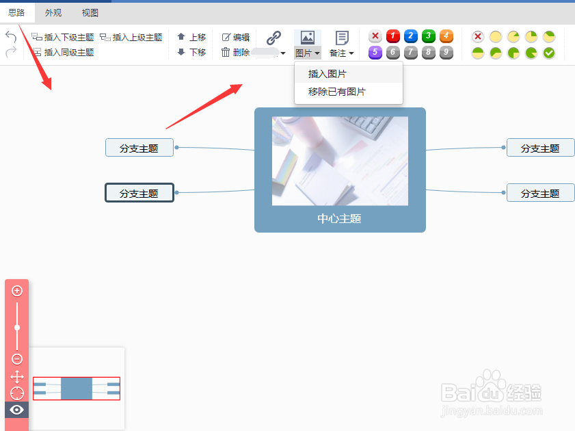The image size is (575, 431).
Task: Open the 备注 dropdown arrow
Action: [x=351, y=52]
